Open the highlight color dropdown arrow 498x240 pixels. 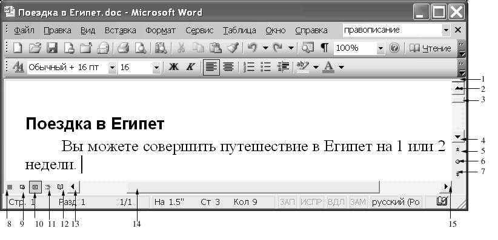pos(316,67)
